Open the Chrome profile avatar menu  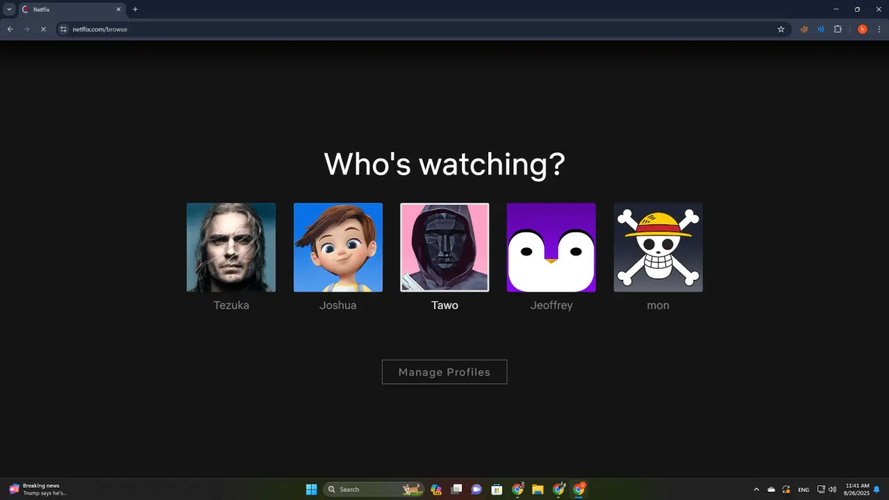tap(863, 29)
